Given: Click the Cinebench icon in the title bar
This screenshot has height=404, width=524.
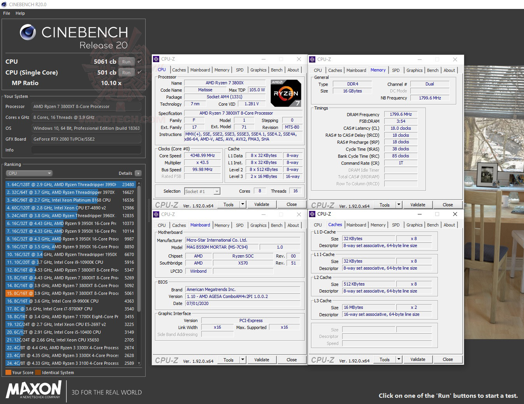Looking at the screenshot, I should point(4,4).
